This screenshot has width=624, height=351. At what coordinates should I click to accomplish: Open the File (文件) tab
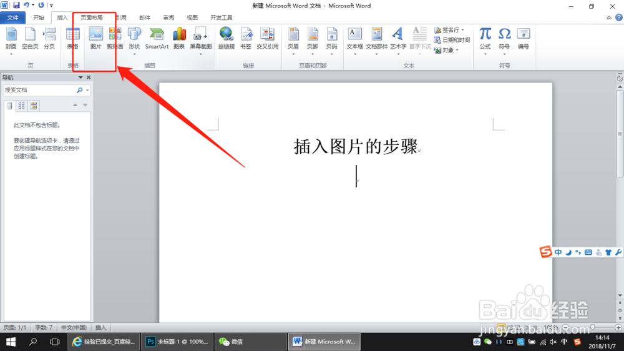tap(12, 17)
